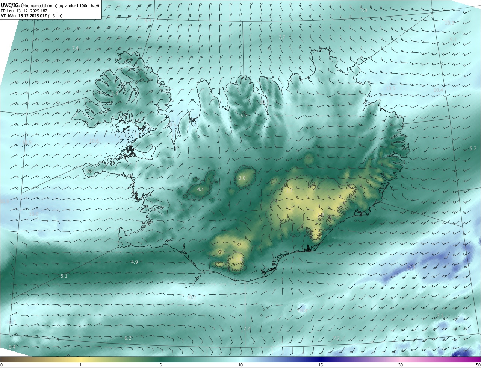Click the 'UWC/IG:' label in the header
The width and height of the screenshot is (481, 368).
coord(10,5)
